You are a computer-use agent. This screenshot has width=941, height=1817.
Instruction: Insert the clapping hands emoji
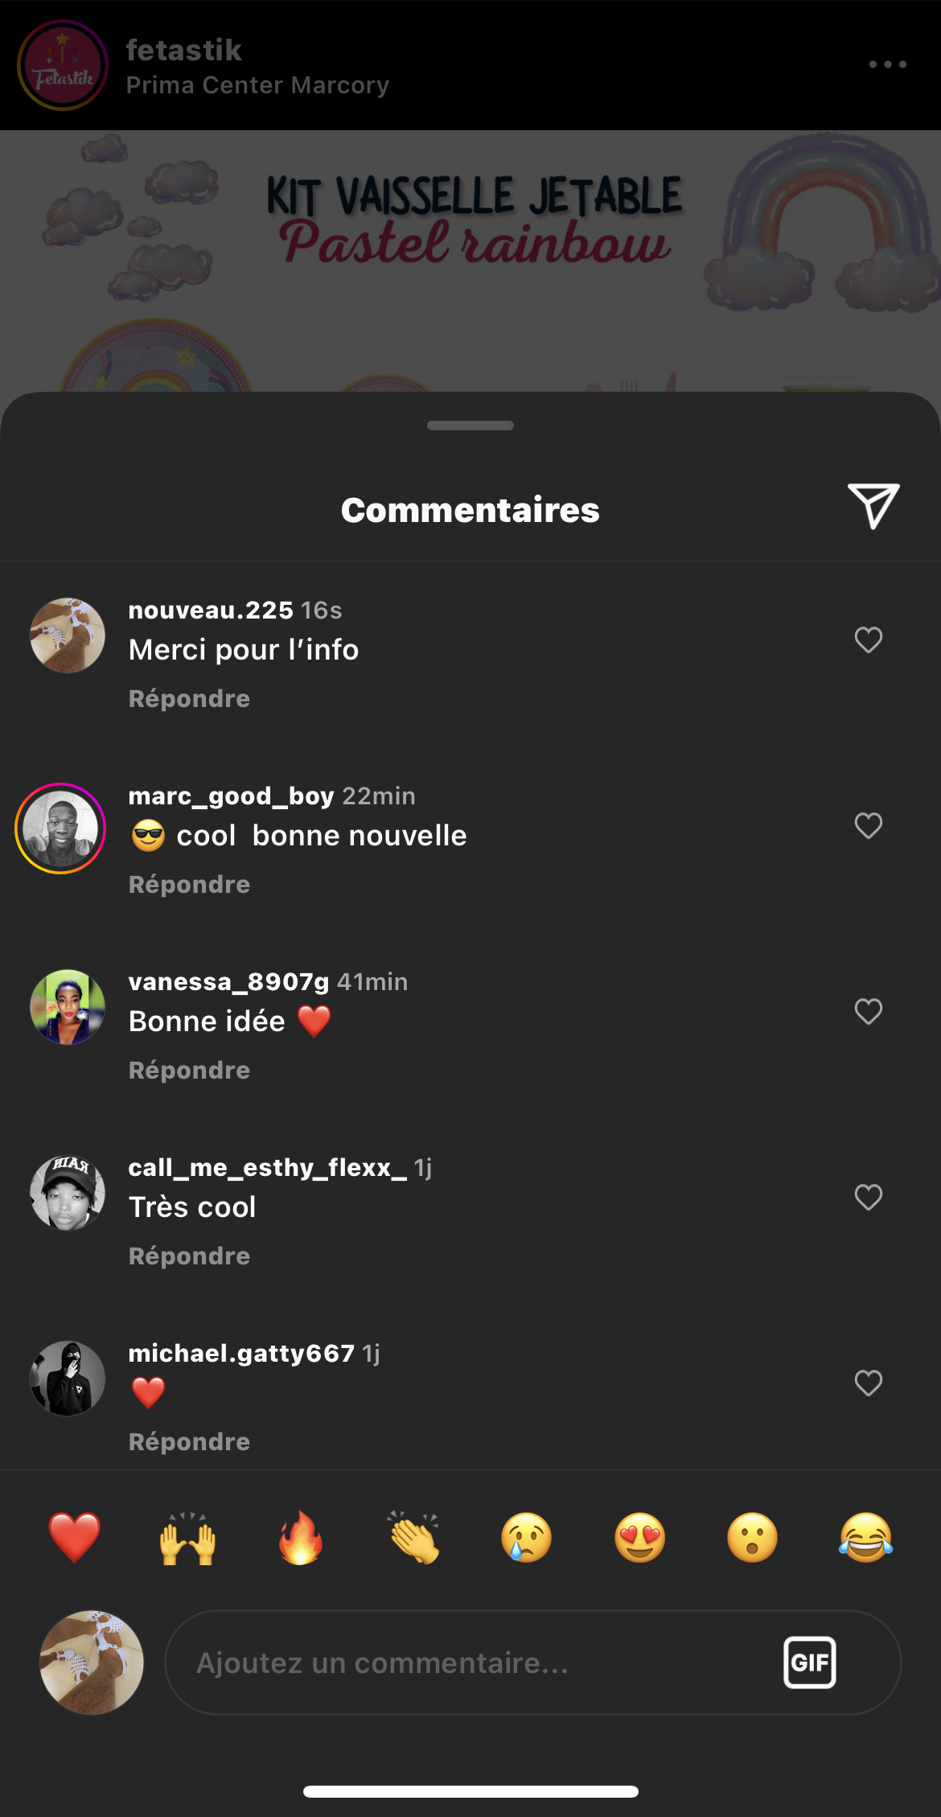(414, 1537)
